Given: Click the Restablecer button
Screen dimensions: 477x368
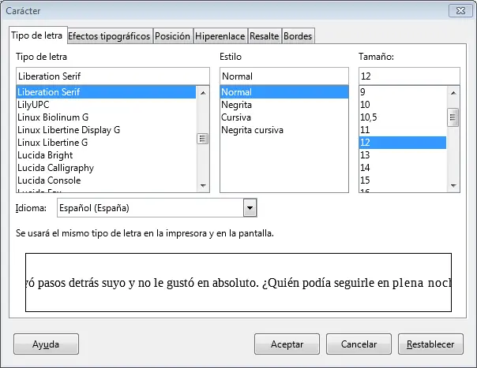Looking at the screenshot, I should [x=430, y=344].
